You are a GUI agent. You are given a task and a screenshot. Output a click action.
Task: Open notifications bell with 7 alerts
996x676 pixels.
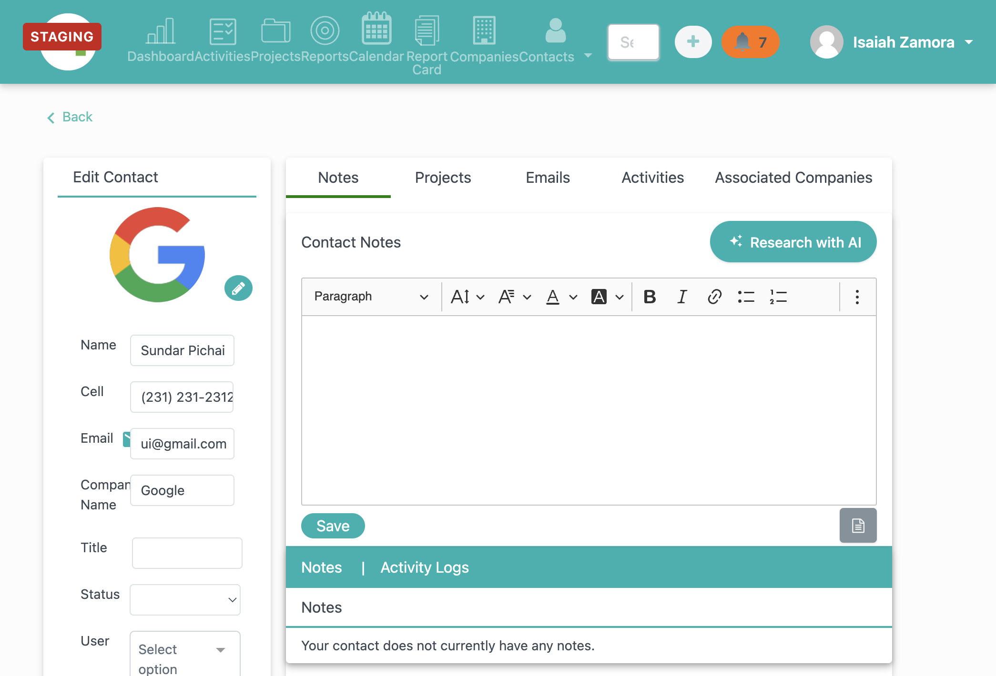click(x=750, y=42)
